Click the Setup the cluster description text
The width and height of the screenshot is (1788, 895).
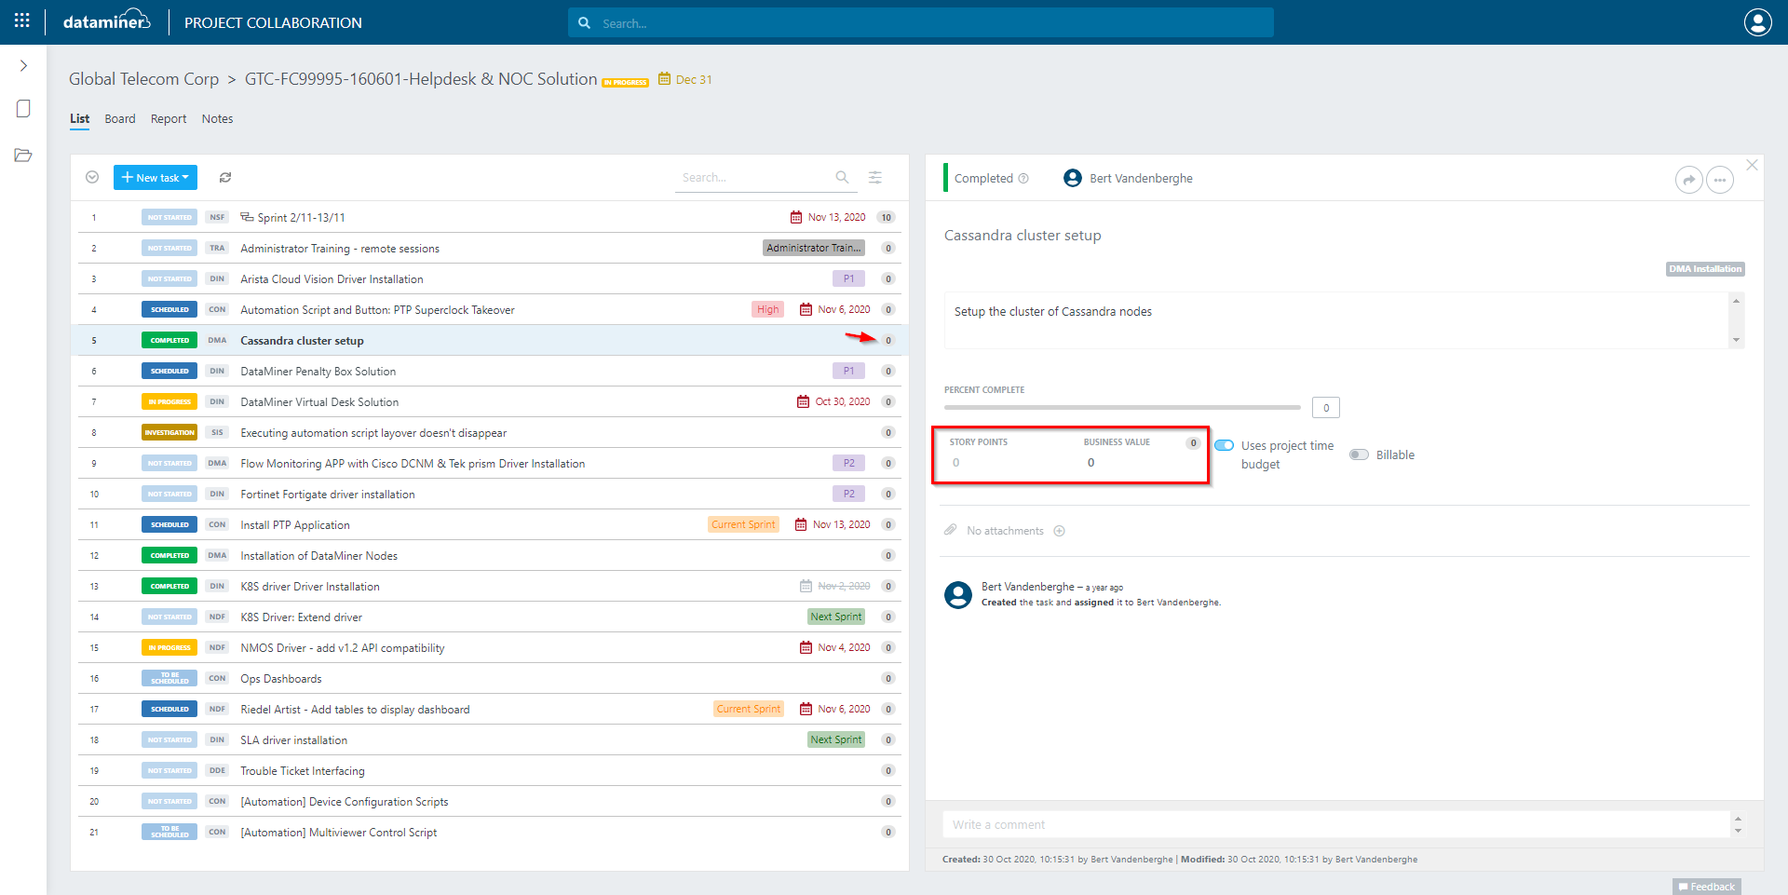tap(1053, 312)
